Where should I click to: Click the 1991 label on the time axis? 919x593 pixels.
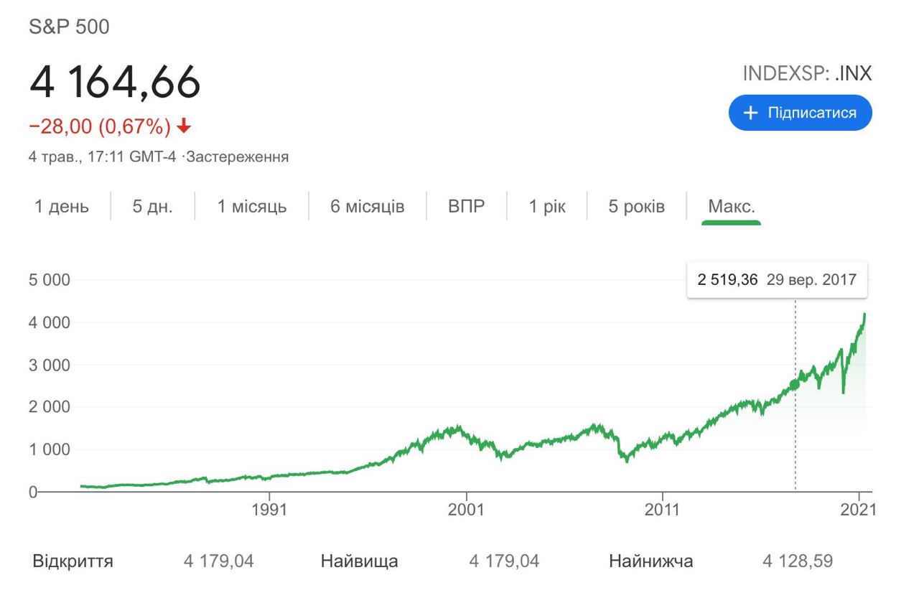point(269,510)
